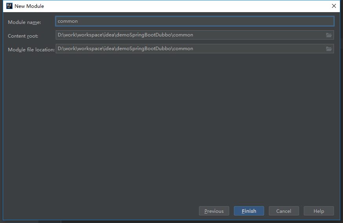The image size is (343, 223).
Task: Go back with the Previous button
Action: tap(214, 211)
